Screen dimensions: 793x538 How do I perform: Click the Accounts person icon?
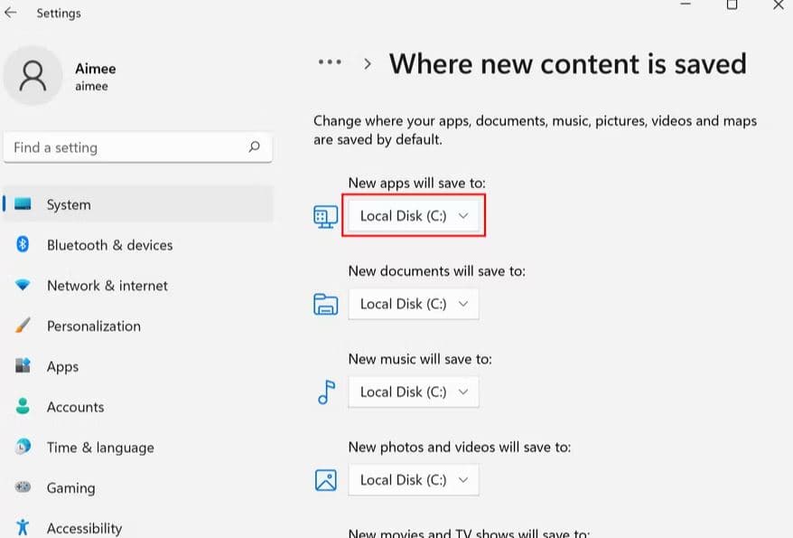(23, 407)
